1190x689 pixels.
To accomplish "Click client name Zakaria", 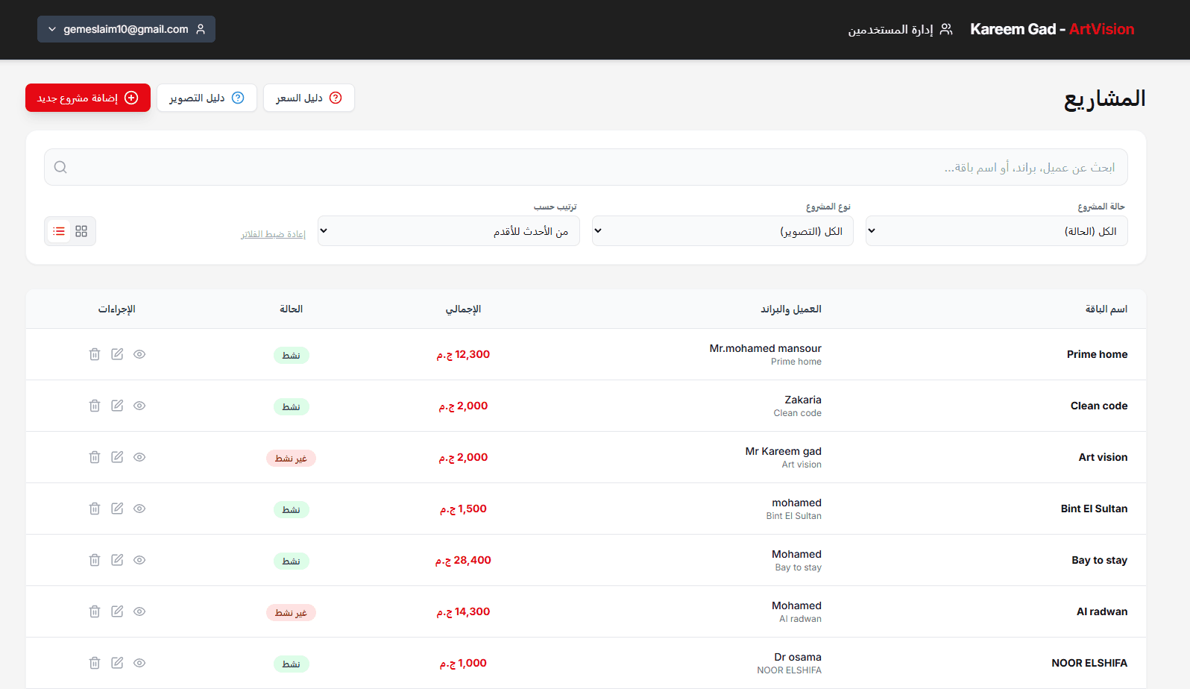I will click(x=803, y=400).
